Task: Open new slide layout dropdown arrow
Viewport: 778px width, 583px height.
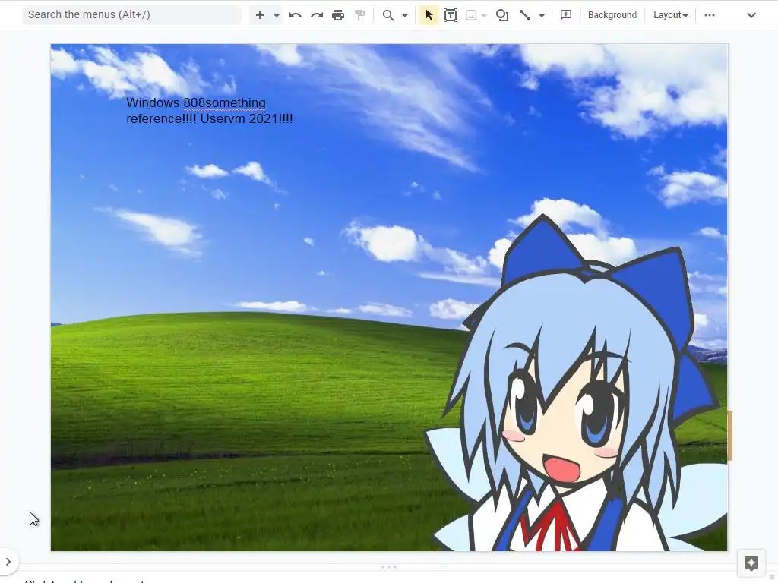Action: [277, 15]
